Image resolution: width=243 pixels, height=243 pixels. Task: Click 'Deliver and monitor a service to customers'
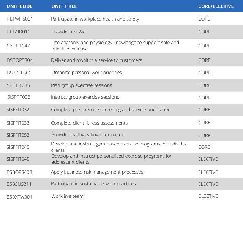point(96,60)
